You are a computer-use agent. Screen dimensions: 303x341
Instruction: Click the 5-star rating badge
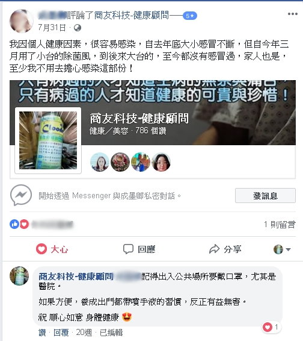[x=190, y=16]
